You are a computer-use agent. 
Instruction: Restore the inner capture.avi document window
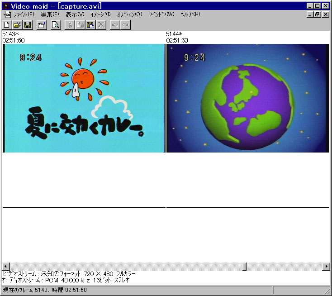(x=318, y=14)
